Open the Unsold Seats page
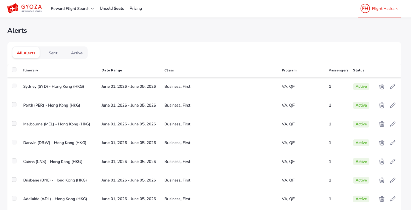 pyautogui.click(x=112, y=8)
